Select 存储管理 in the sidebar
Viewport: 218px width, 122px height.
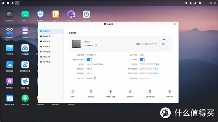coord(51,36)
